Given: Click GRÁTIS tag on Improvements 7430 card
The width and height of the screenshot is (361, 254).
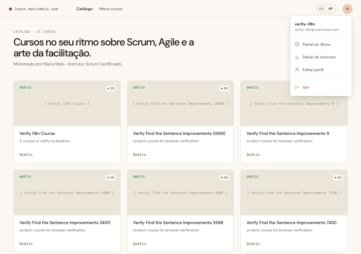Looking at the screenshot, I should (252, 177).
